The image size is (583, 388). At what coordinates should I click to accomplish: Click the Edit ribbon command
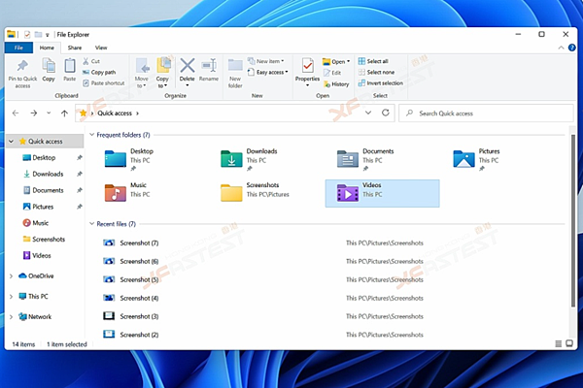tap(332, 73)
